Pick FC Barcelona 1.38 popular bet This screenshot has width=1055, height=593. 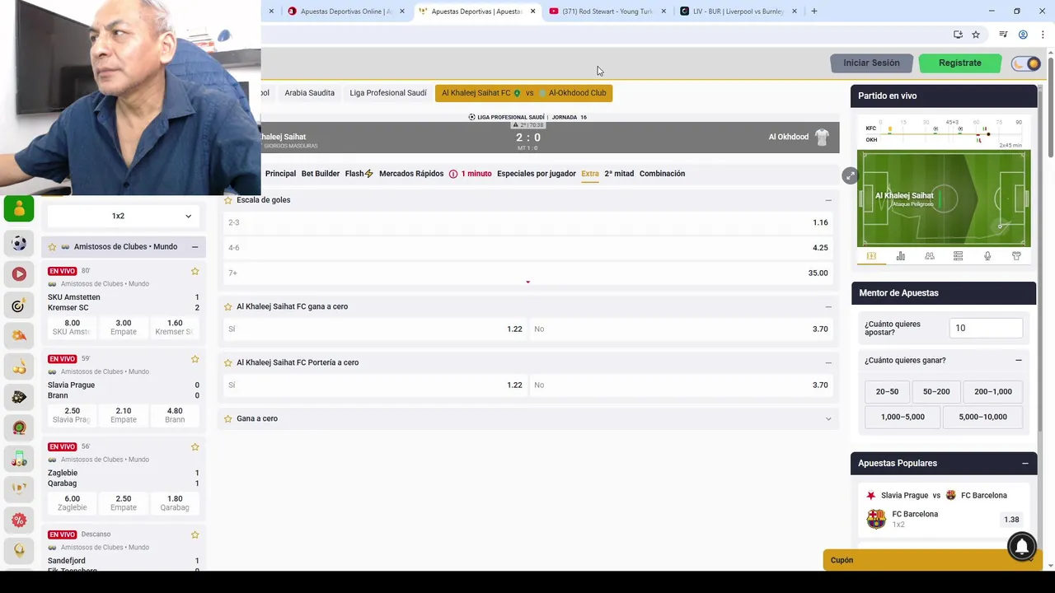tap(1011, 520)
